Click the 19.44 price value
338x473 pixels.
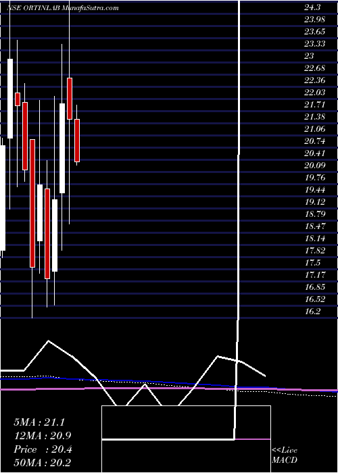(314, 190)
